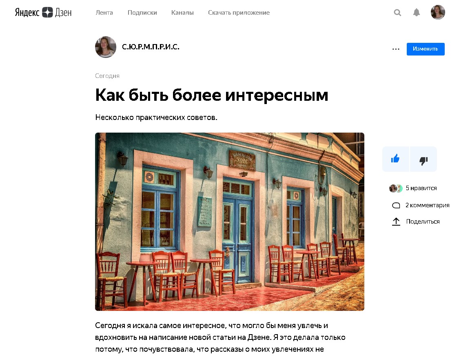Viewport: 470px width, 357px height.
Task: Open the cafe facade article image
Action: [230, 222]
